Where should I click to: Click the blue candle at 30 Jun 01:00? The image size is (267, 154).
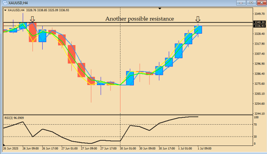[x=130, y=78]
